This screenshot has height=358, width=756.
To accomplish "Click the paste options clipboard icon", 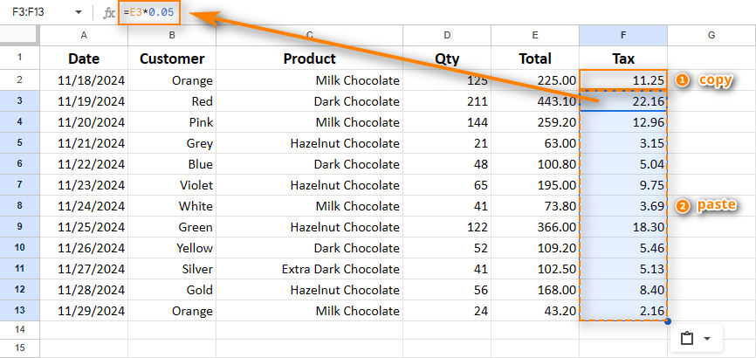I will [x=687, y=339].
